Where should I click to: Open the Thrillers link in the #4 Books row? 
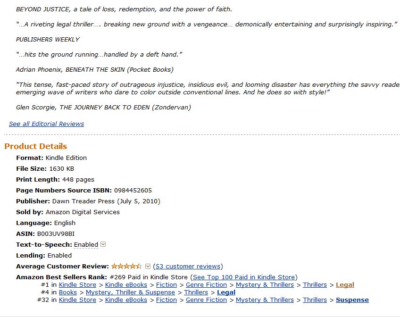point(196,292)
